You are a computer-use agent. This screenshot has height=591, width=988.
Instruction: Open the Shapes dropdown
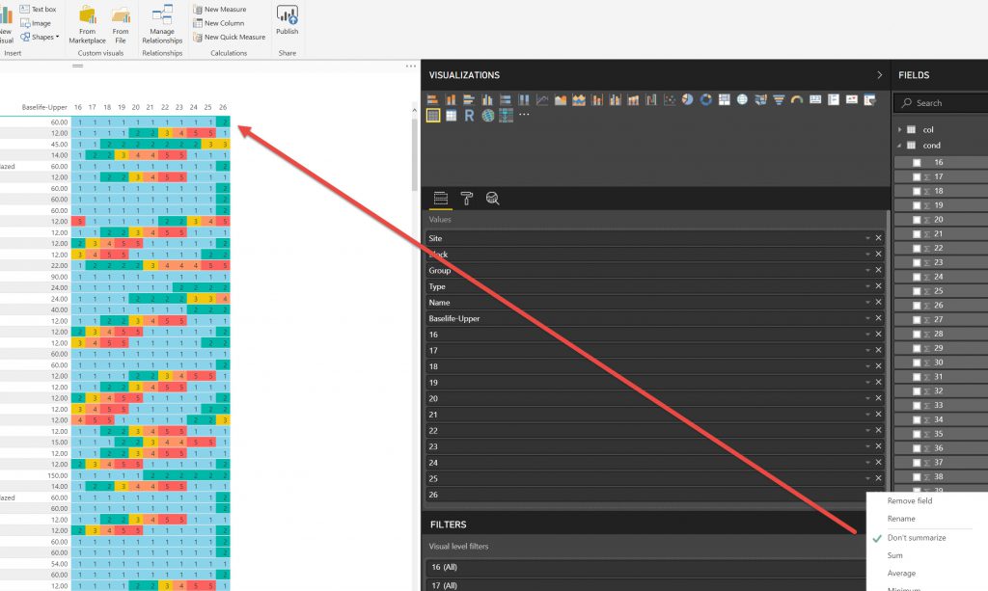[x=40, y=37]
